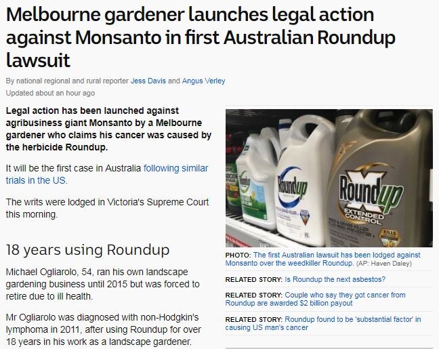Click the 'Updated about an hour ago' timestamp

(50, 93)
